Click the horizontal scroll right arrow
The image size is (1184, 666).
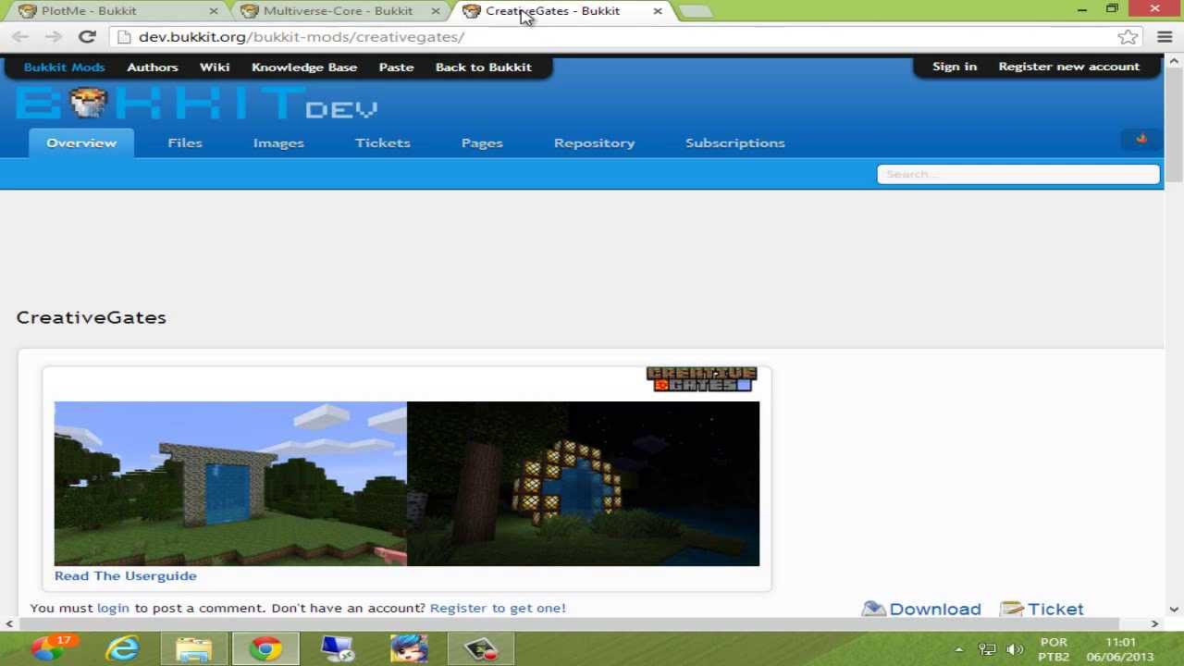pyautogui.click(x=1154, y=624)
